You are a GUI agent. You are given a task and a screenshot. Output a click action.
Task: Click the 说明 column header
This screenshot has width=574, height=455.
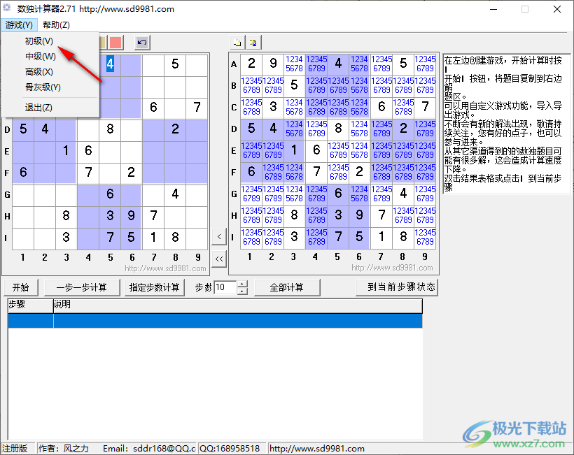(238, 305)
